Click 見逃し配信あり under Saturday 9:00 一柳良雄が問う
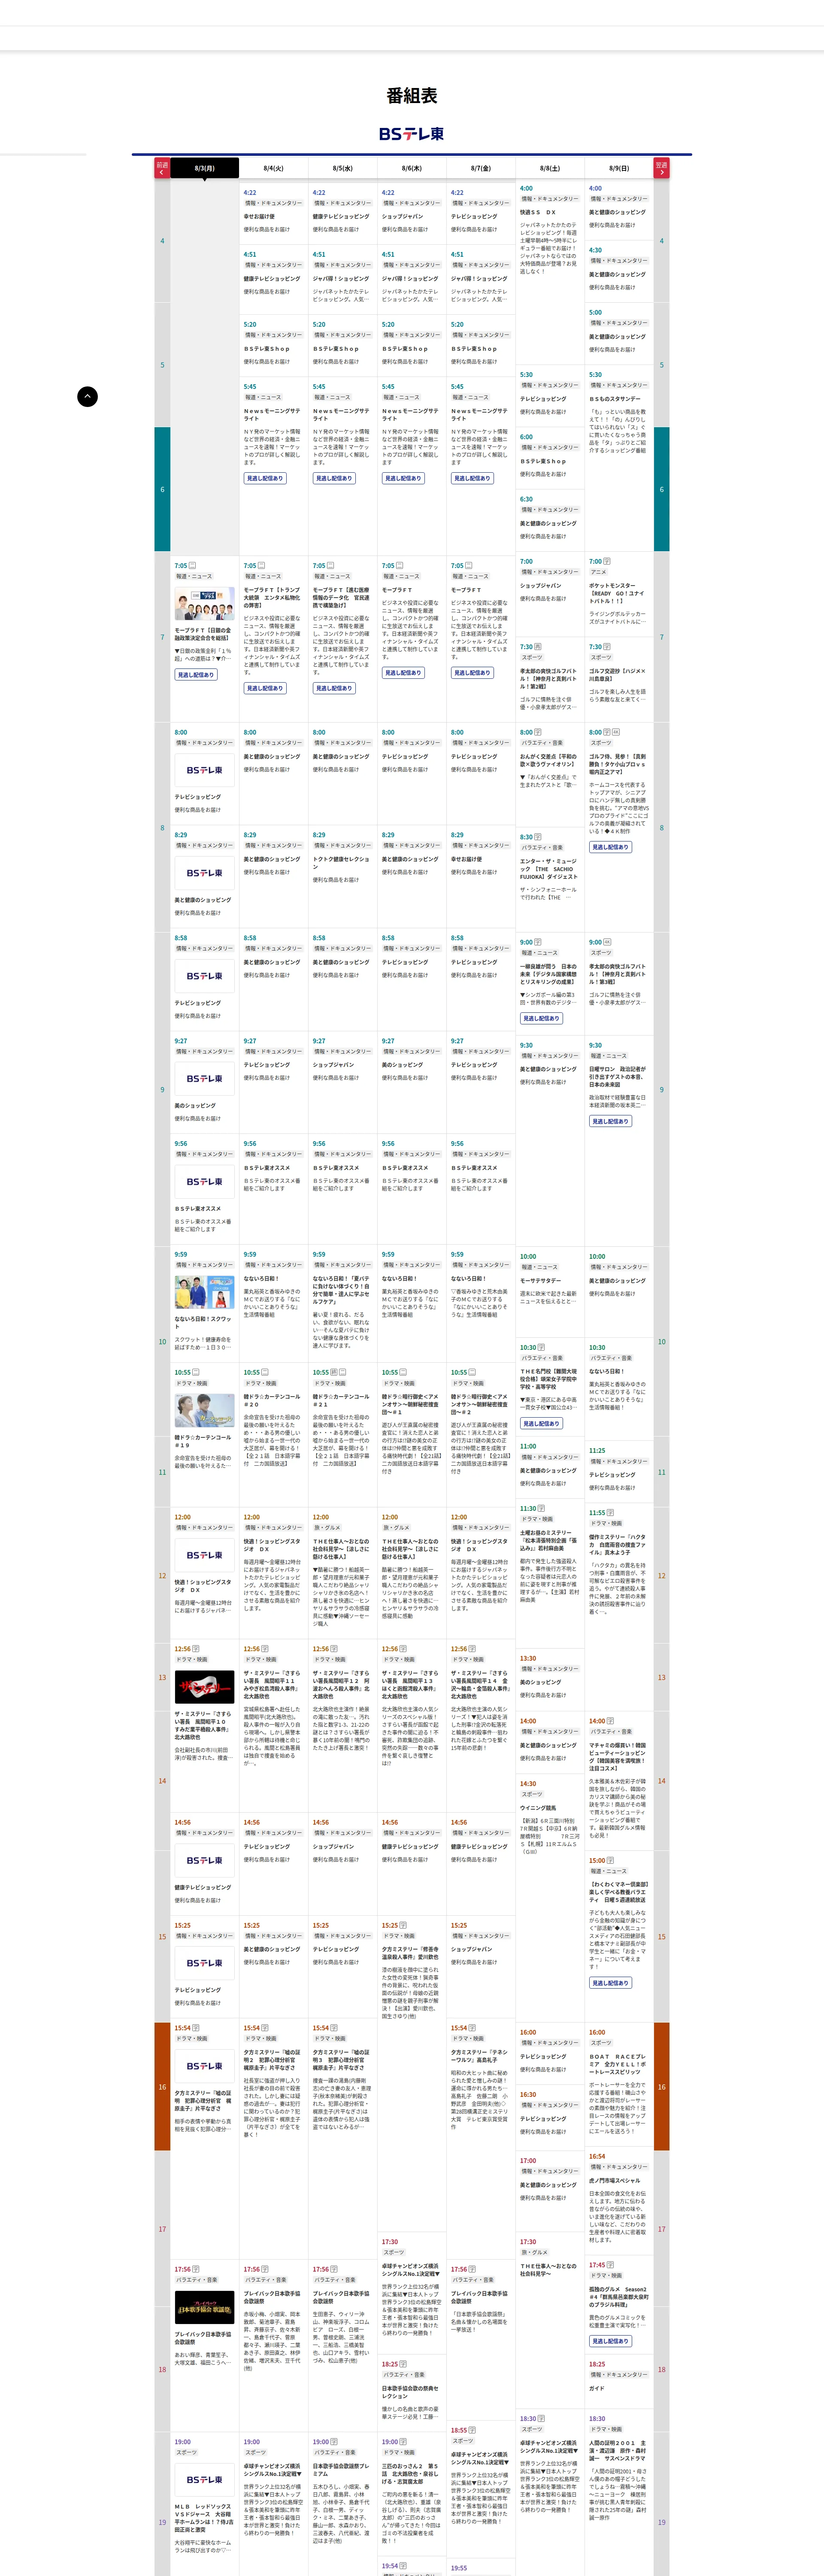This screenshot has width=824, height=2576. (541, 1018)
